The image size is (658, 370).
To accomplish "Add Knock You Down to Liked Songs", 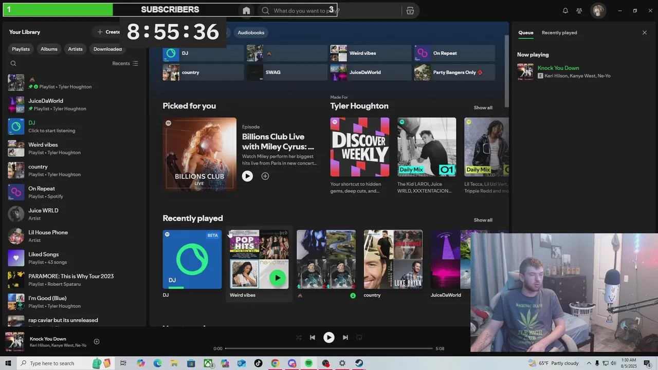I will [x=96, y=342].
